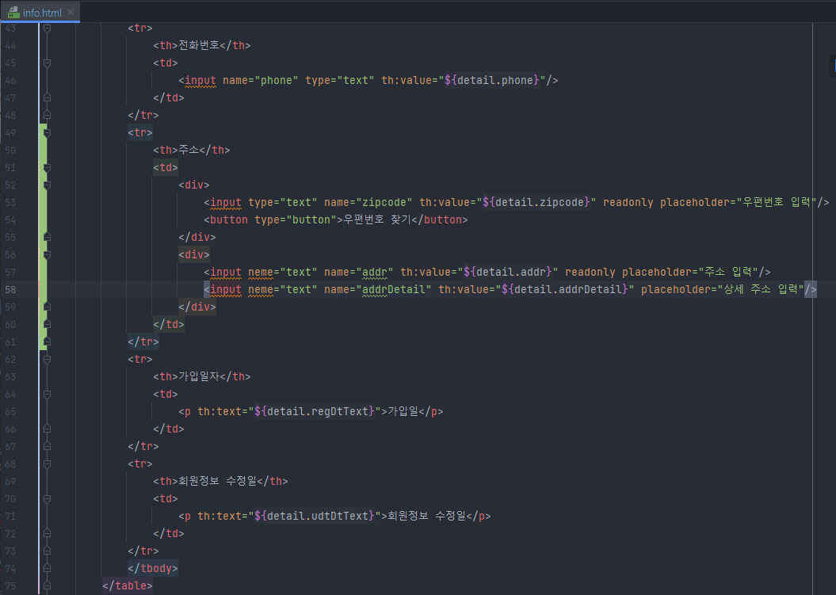Toggle the </td> fold end marker on line 72
Viewport: 836px width, 595px height.
point(47,534)
